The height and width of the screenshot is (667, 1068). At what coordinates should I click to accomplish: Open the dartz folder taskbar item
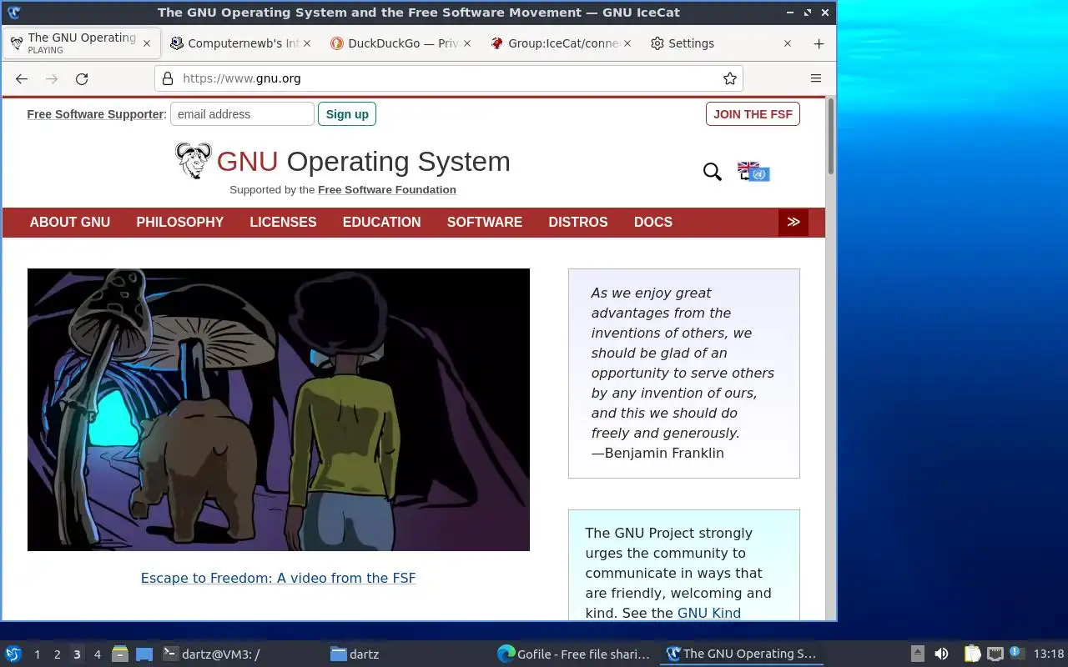[x=409, y=654]
